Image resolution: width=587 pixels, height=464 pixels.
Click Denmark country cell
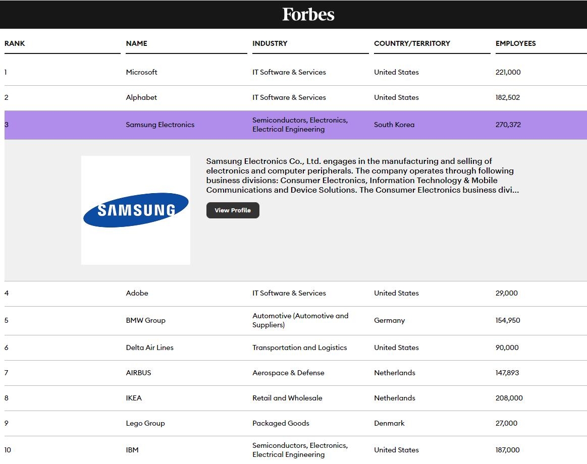click(389, 423)
